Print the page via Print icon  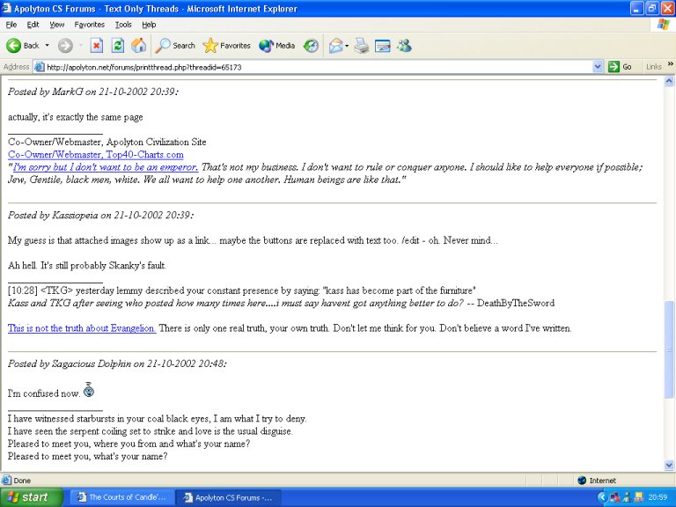pos(361,46)
